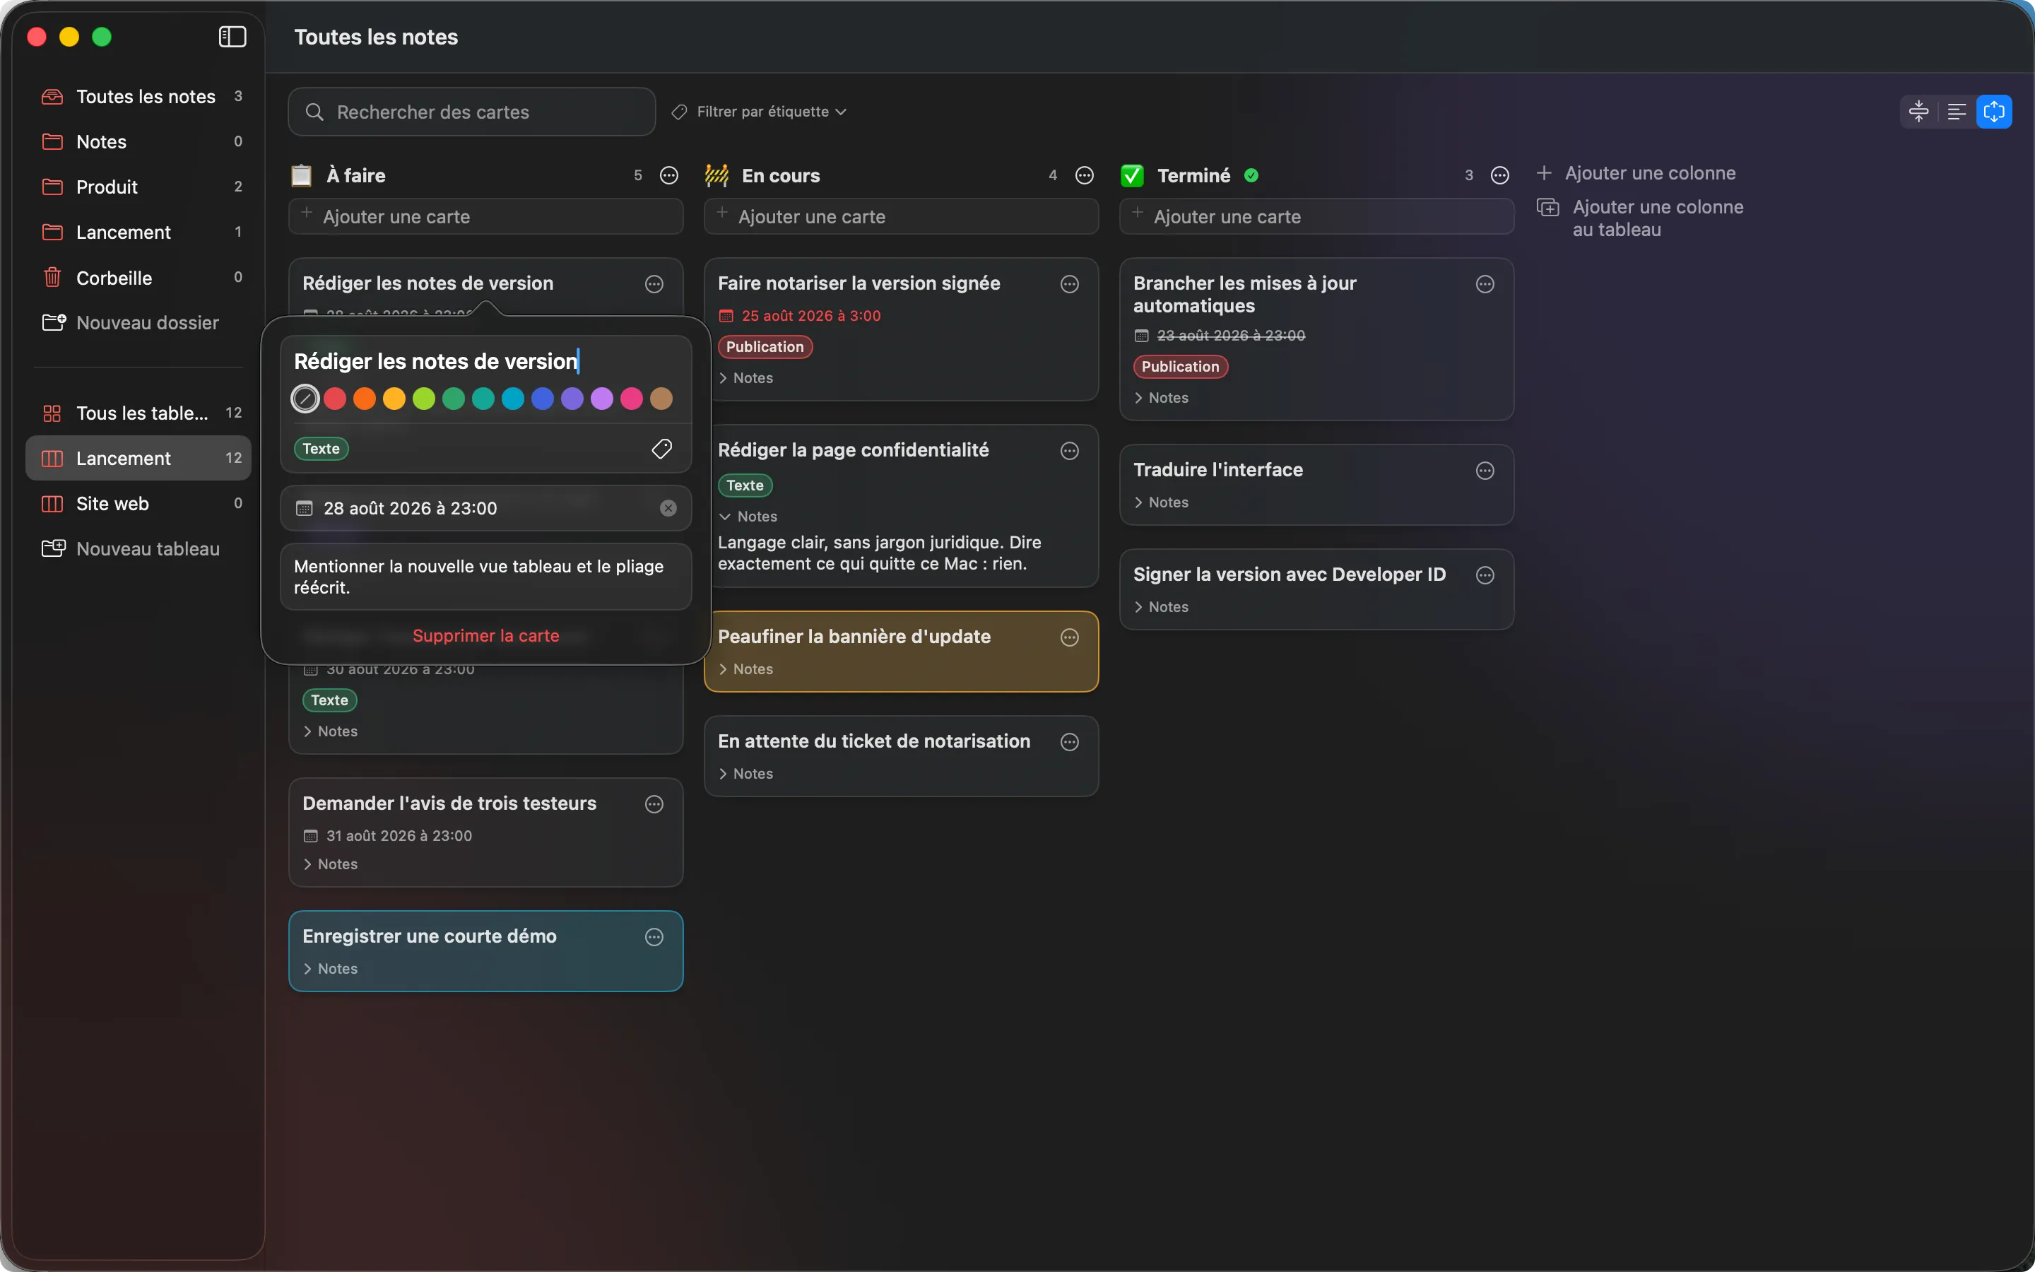Click the highlighted blue view mode icon
This screenshot has width=2035, height=1272.
point(1995,111)
